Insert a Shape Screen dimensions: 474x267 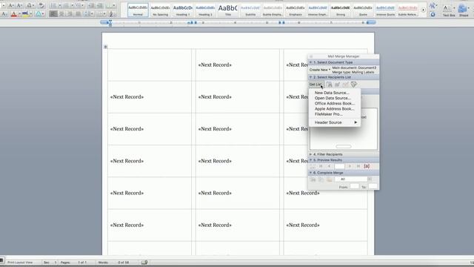point(464,10)
